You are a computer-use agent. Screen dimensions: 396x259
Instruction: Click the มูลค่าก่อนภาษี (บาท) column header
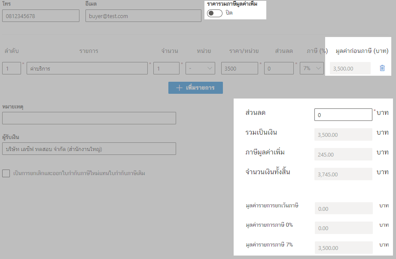click(362, 51)
